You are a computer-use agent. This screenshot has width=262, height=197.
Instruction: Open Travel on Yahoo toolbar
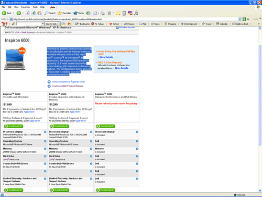[x=207, y=24]
